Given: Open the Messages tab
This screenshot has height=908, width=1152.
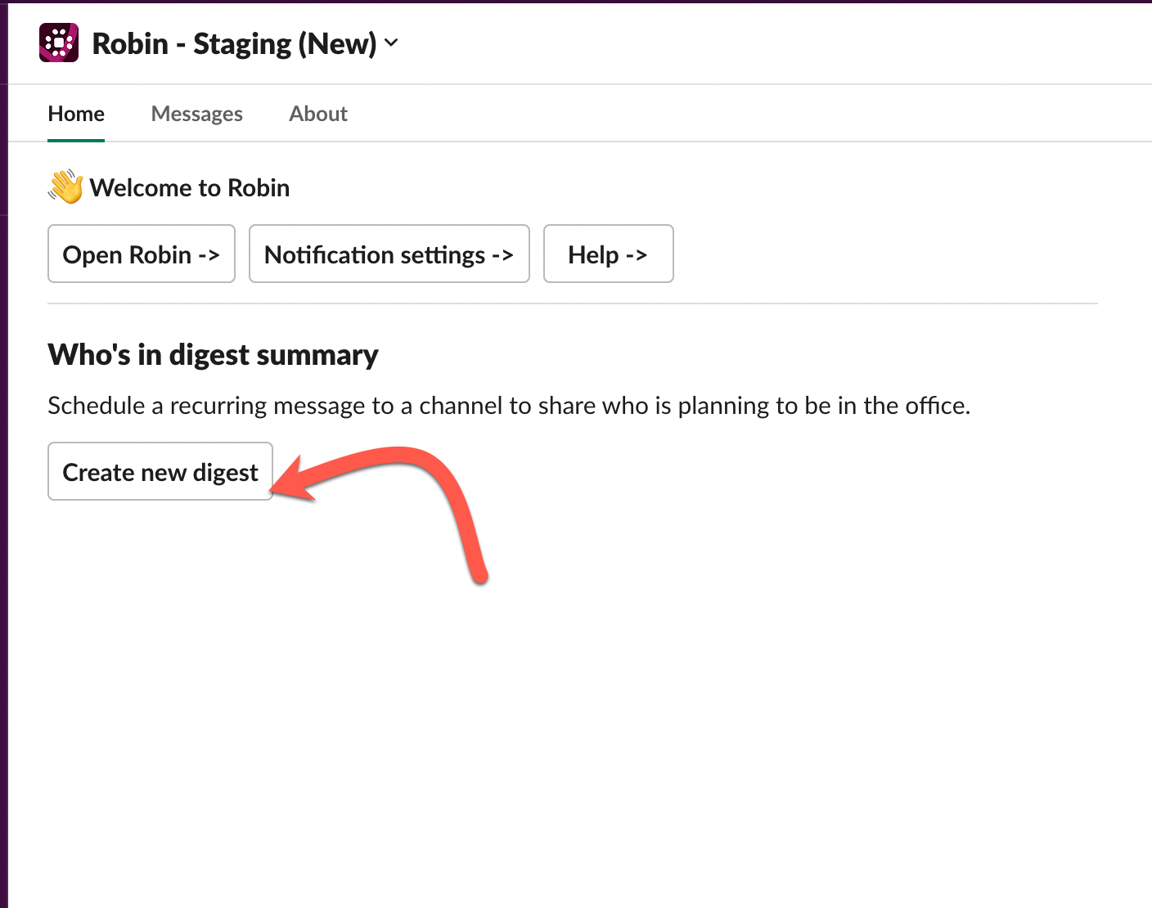Looking at the screenshot, I should [x=197, y=114].
